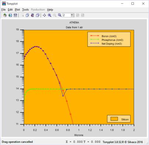Click the red Boron line sample in legend
The image size is (149, 145).
[x=95, y=36]
